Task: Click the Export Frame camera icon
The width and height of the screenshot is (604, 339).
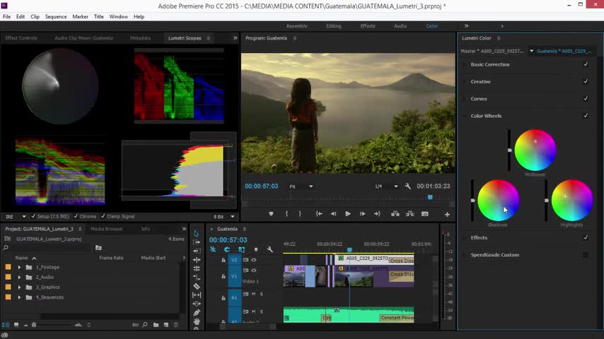Action: pyautogui.click(x=424, y=214)
